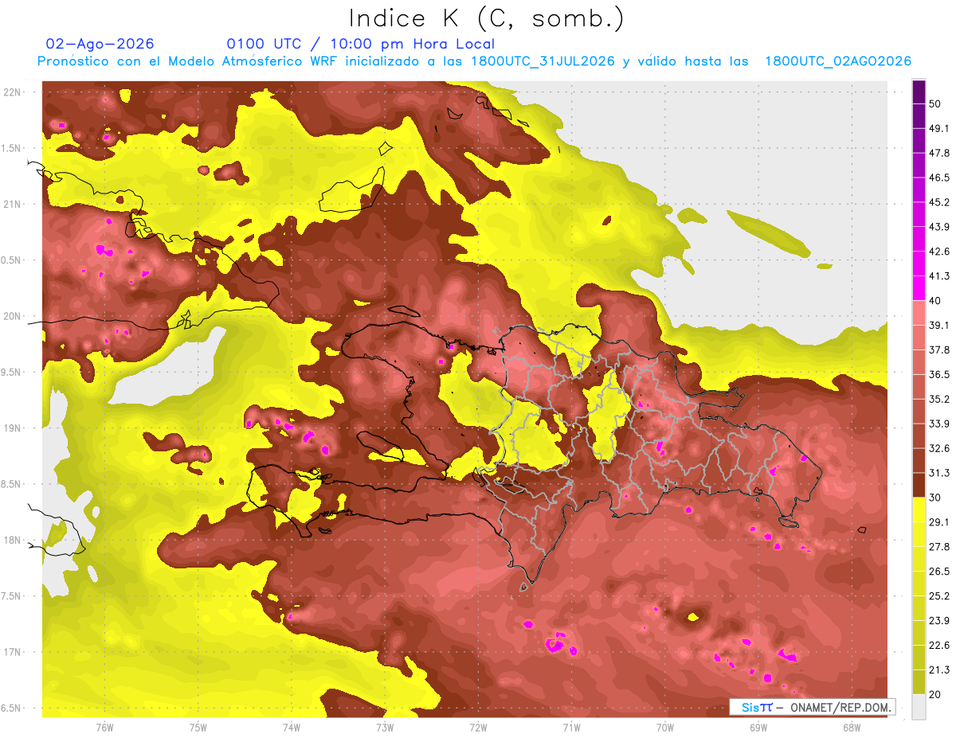Click the colorbar value '47.8'
The image size is (956, 738).
[940, 153]
